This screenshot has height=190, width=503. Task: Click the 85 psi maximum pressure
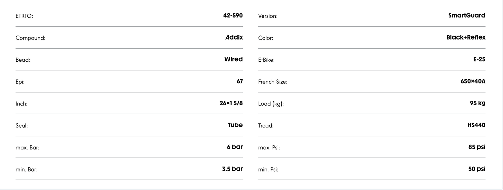click(477, 147)
